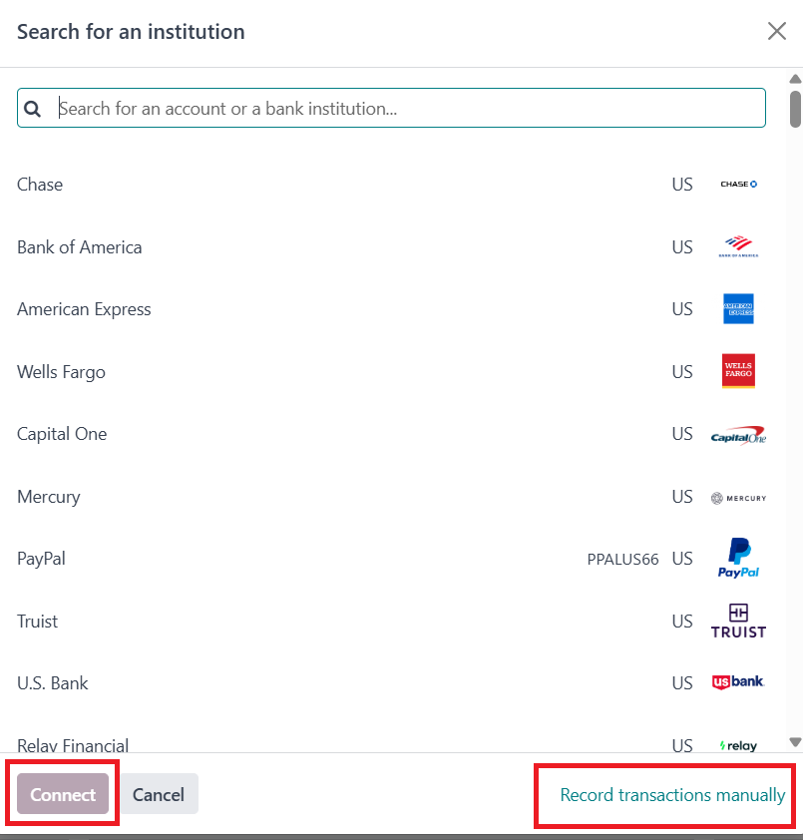The image size is (803, 840).
Task: Close the Search for an institution dialog
Action: tap(777, 31)
